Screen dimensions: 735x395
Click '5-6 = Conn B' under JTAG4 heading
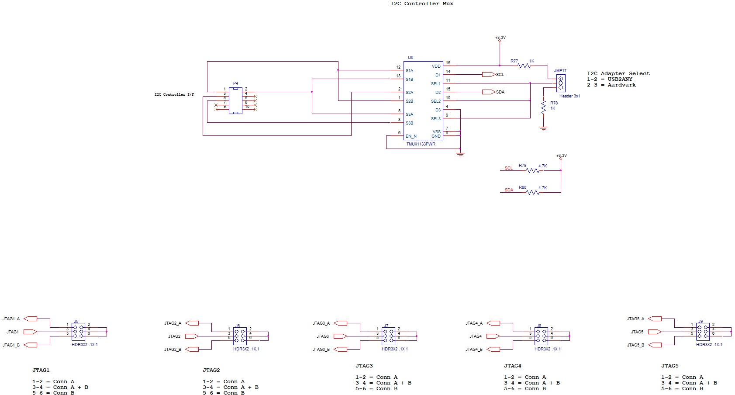click(525, 388)
